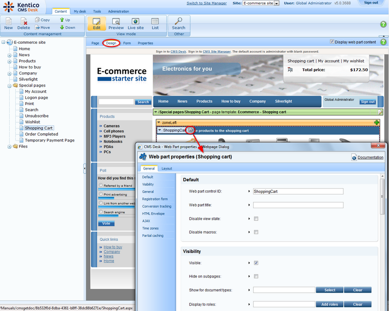Click the Sign out button at top right
This screenshot has height=311, width=389.
pyautogui.click(x=371, y=3)
